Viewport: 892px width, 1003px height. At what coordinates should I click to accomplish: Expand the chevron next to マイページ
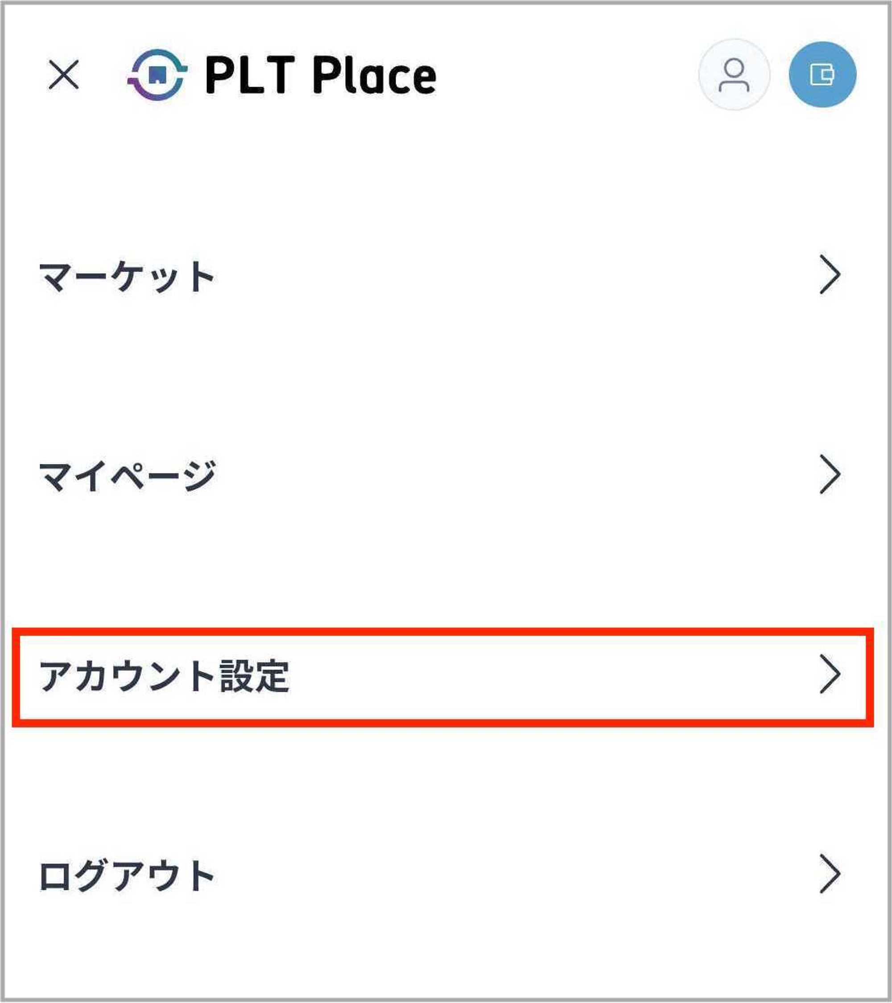(830, 474)
